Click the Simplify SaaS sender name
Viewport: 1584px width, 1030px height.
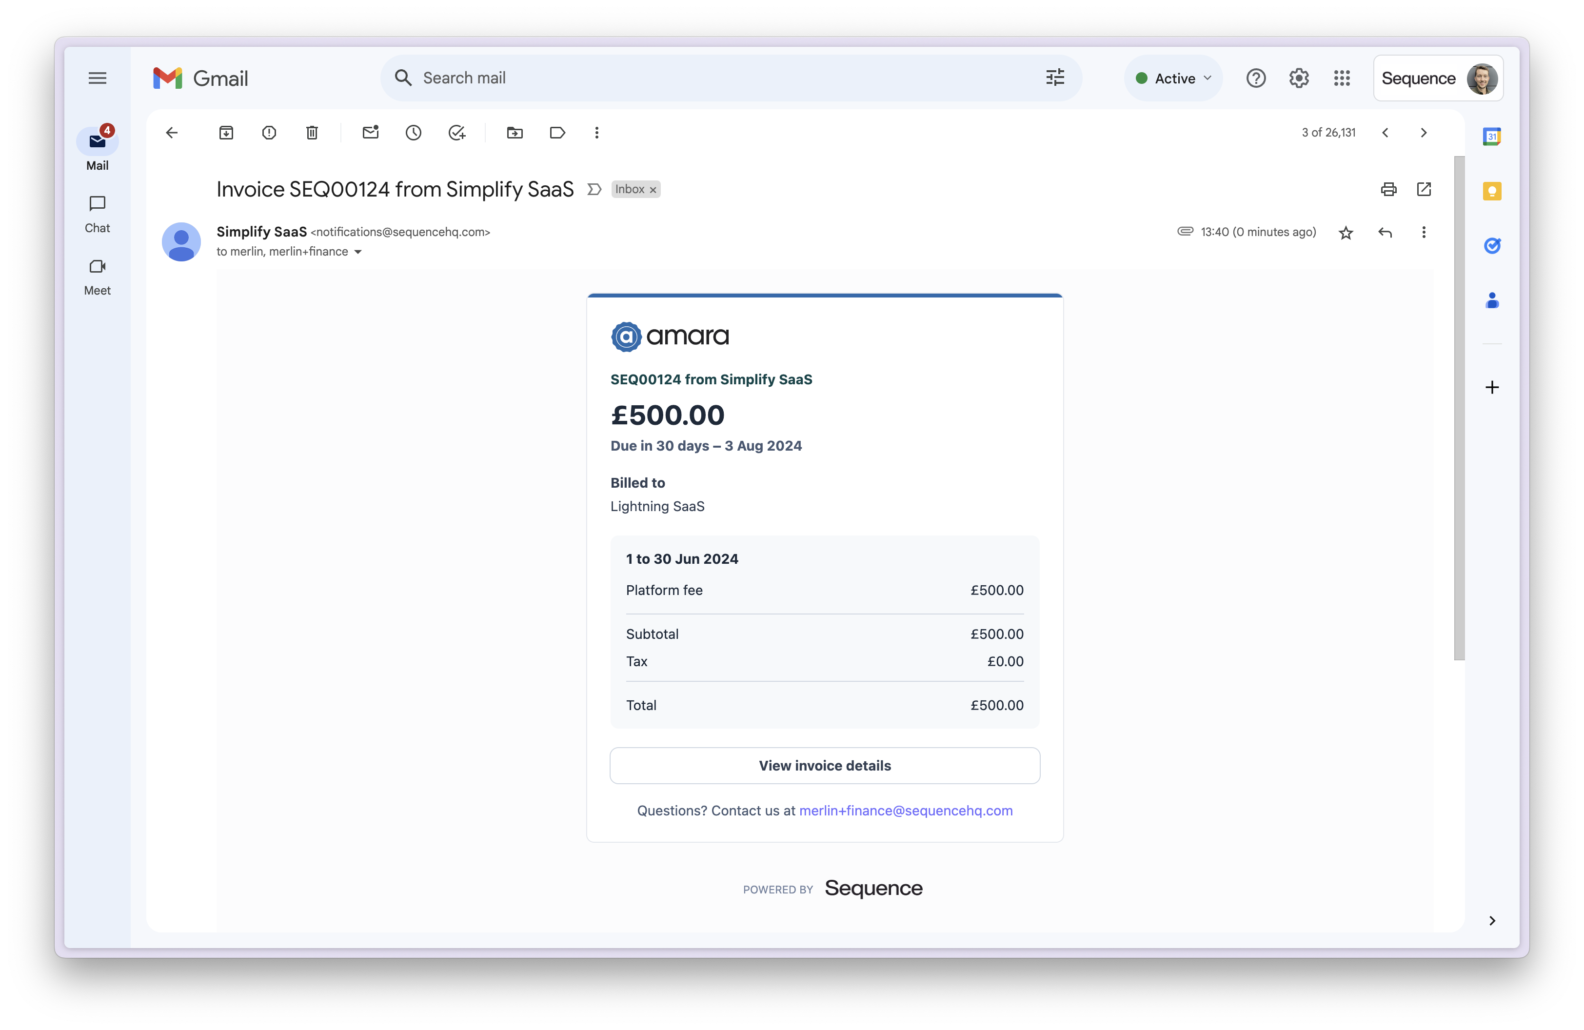point(261,232)
